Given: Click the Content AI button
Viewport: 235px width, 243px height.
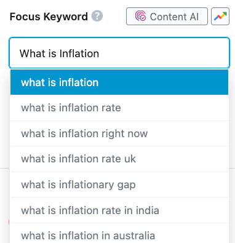Looking at the screenshot, I should point(167,17).
